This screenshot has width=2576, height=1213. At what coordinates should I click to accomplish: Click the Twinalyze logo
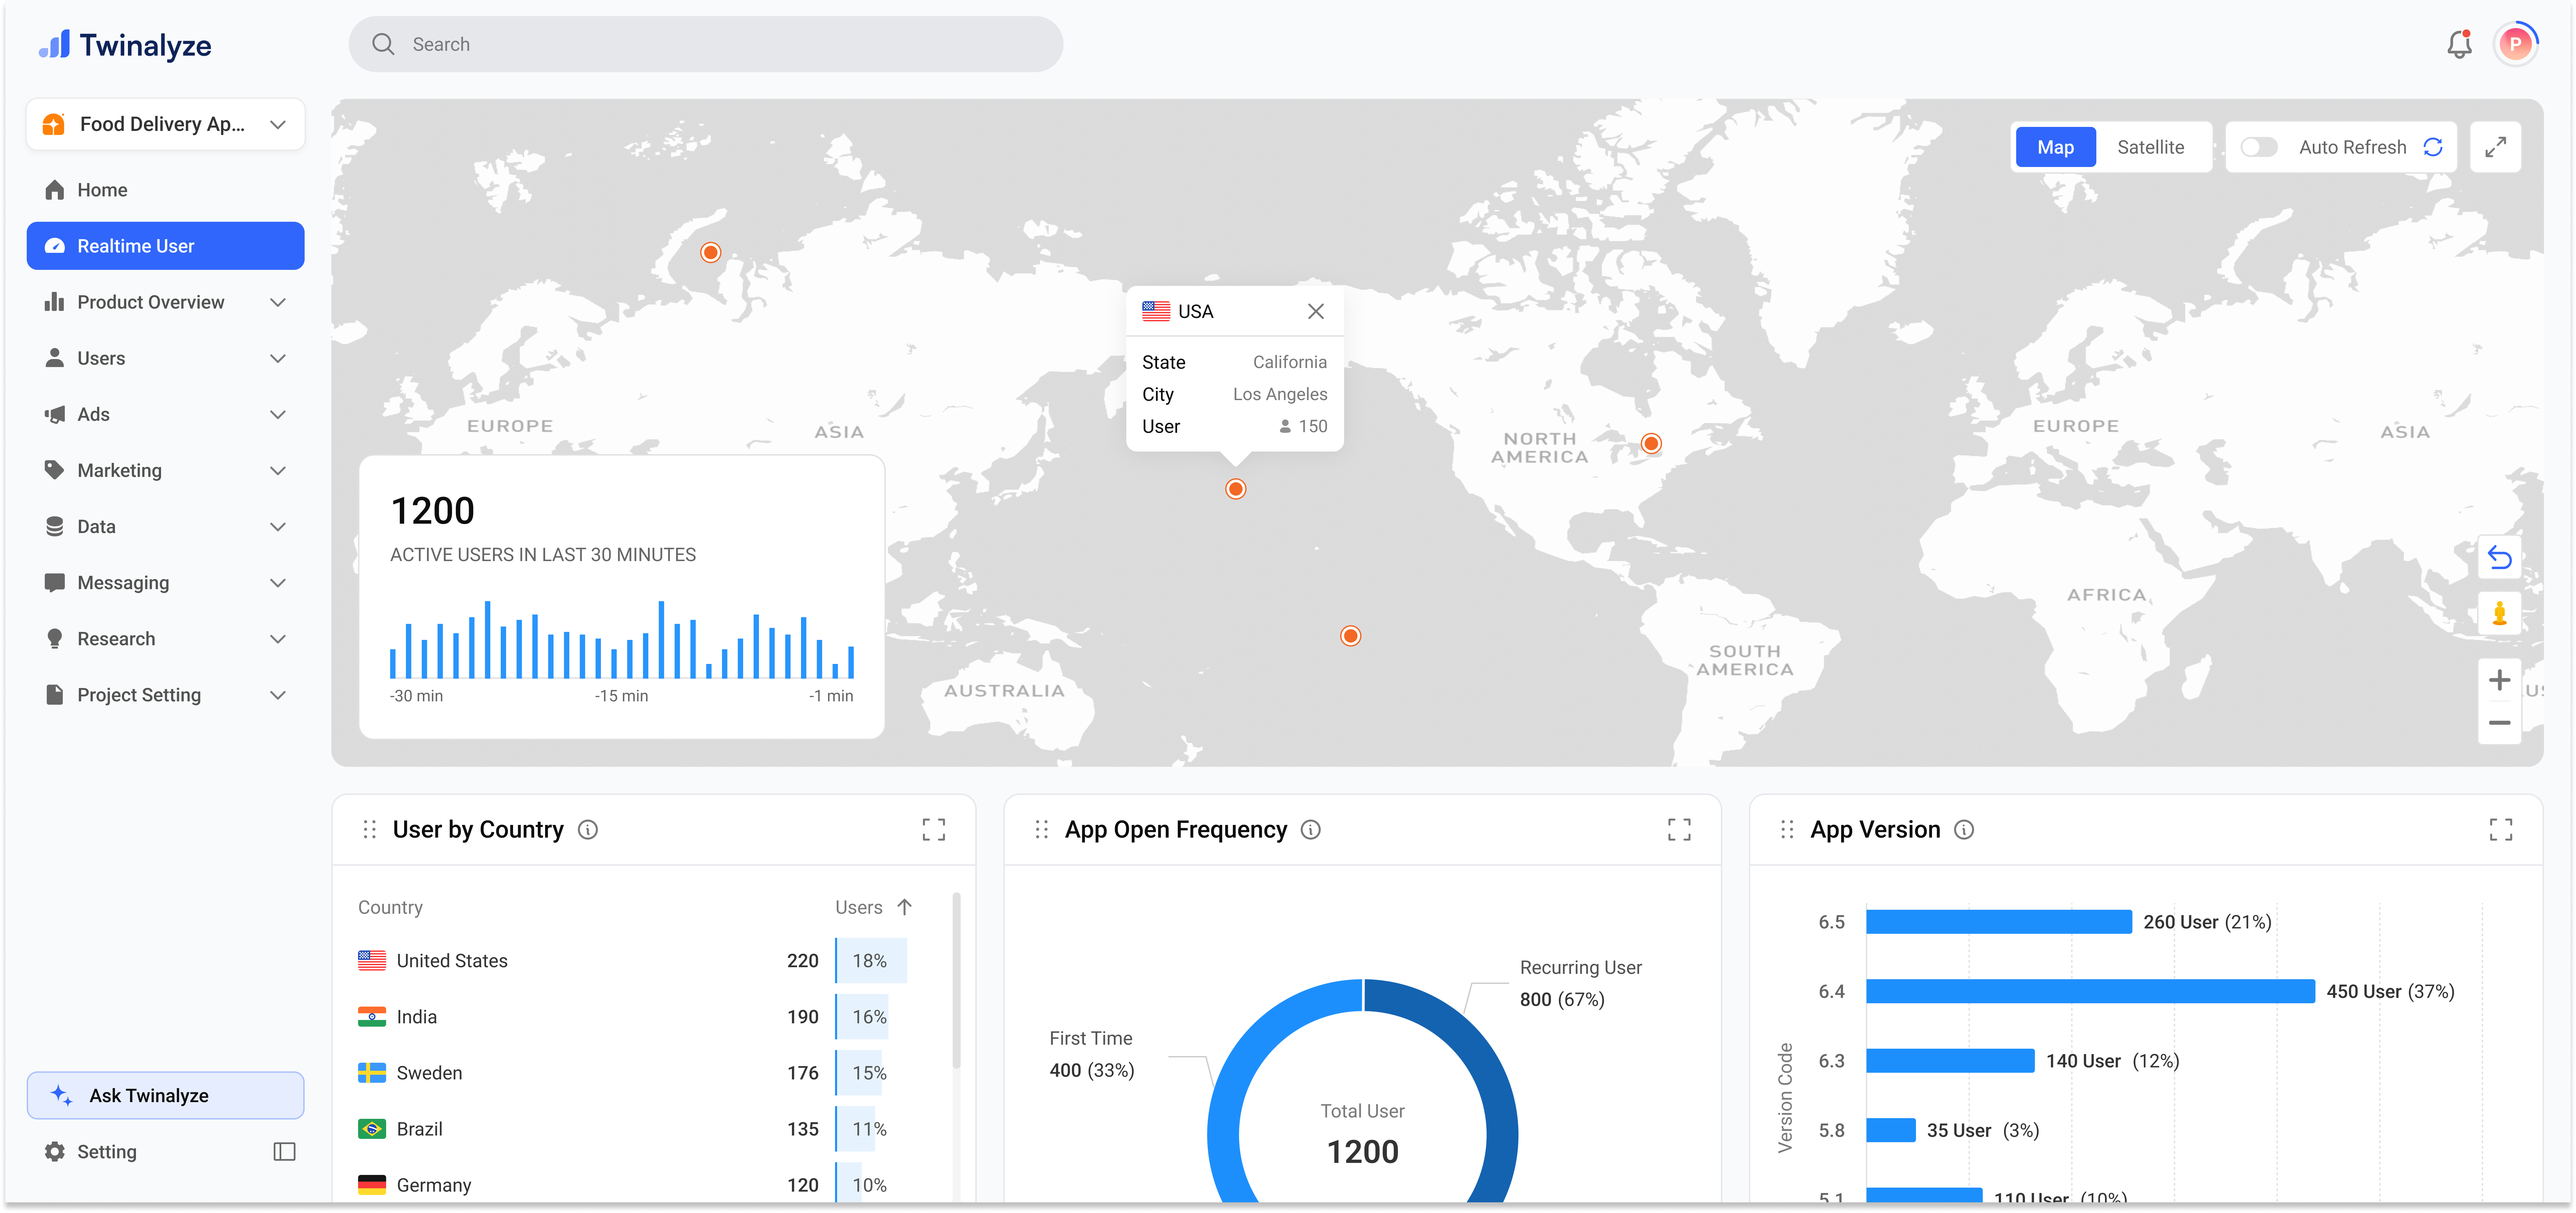coord(125,45)
